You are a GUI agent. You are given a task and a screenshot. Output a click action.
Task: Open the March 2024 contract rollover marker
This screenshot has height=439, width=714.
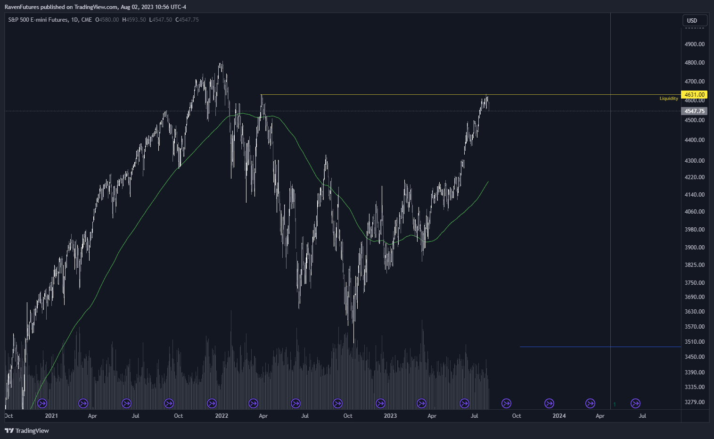(590, 403)
